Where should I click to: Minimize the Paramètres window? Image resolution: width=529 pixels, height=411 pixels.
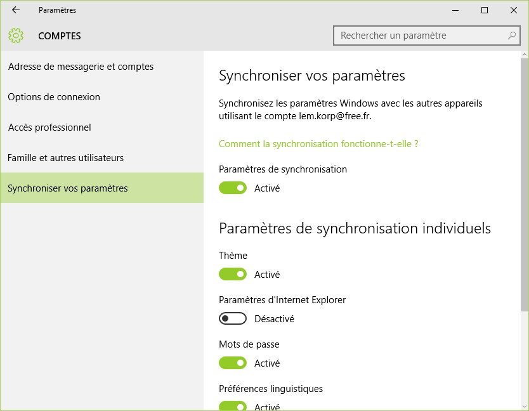tap(455, 10)
